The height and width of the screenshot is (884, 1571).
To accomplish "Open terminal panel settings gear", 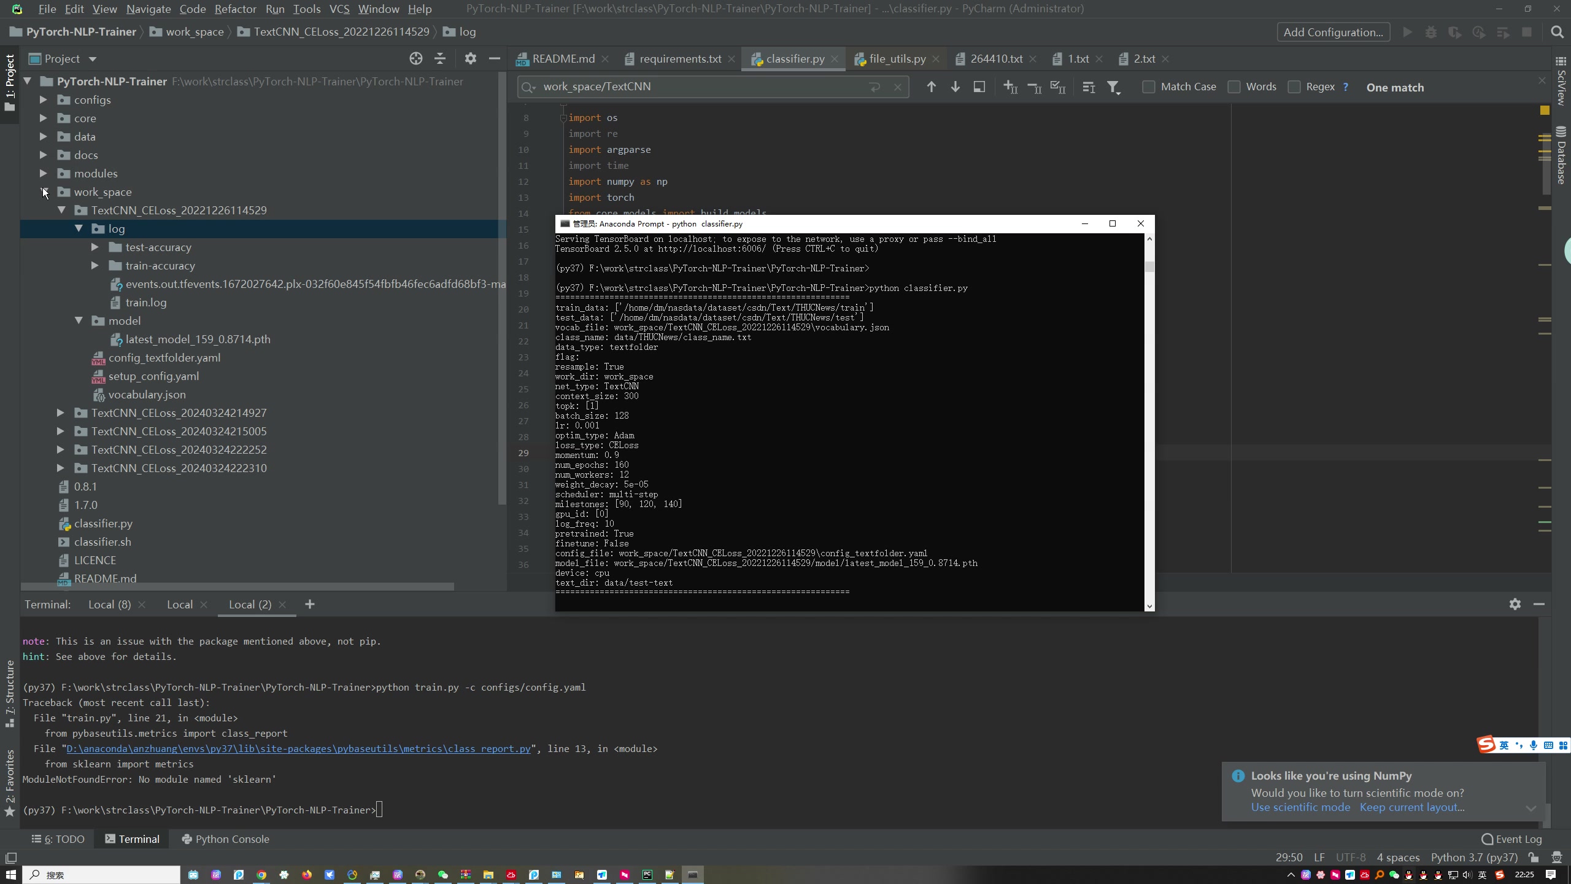I will click(1515, 605).
